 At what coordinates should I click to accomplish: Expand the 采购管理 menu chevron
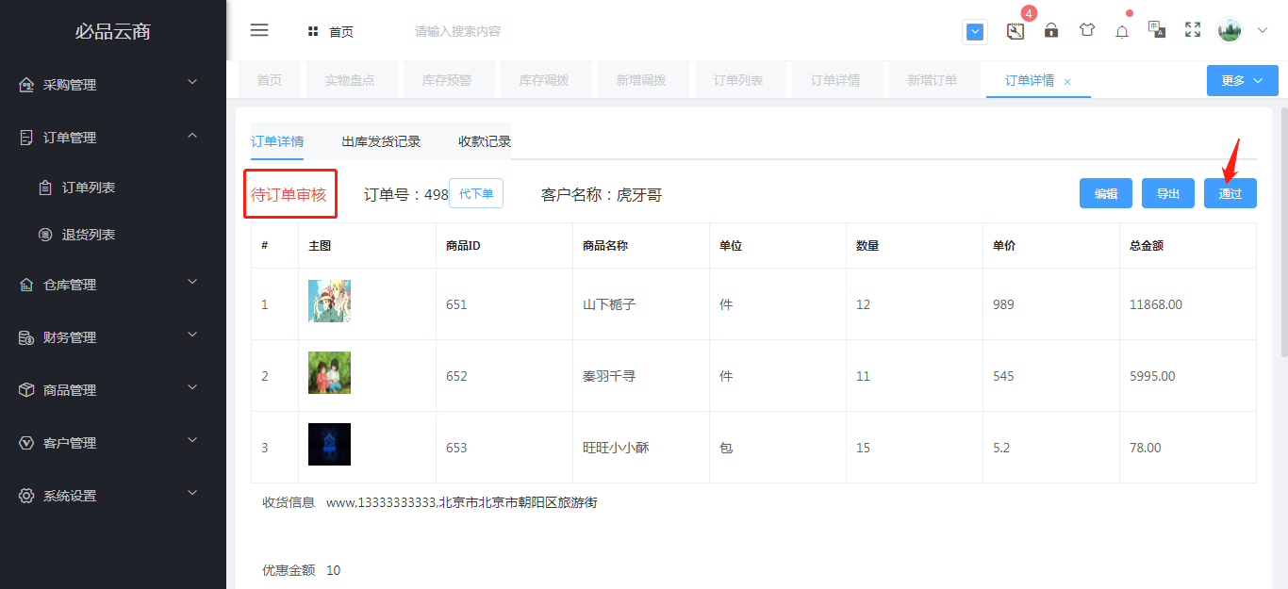point(192,83)
